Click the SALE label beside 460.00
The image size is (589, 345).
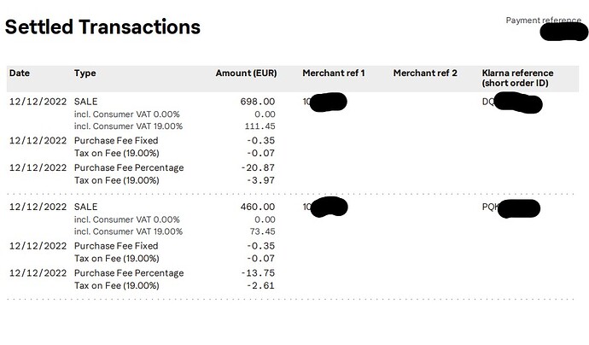click(x=86, y=207)
